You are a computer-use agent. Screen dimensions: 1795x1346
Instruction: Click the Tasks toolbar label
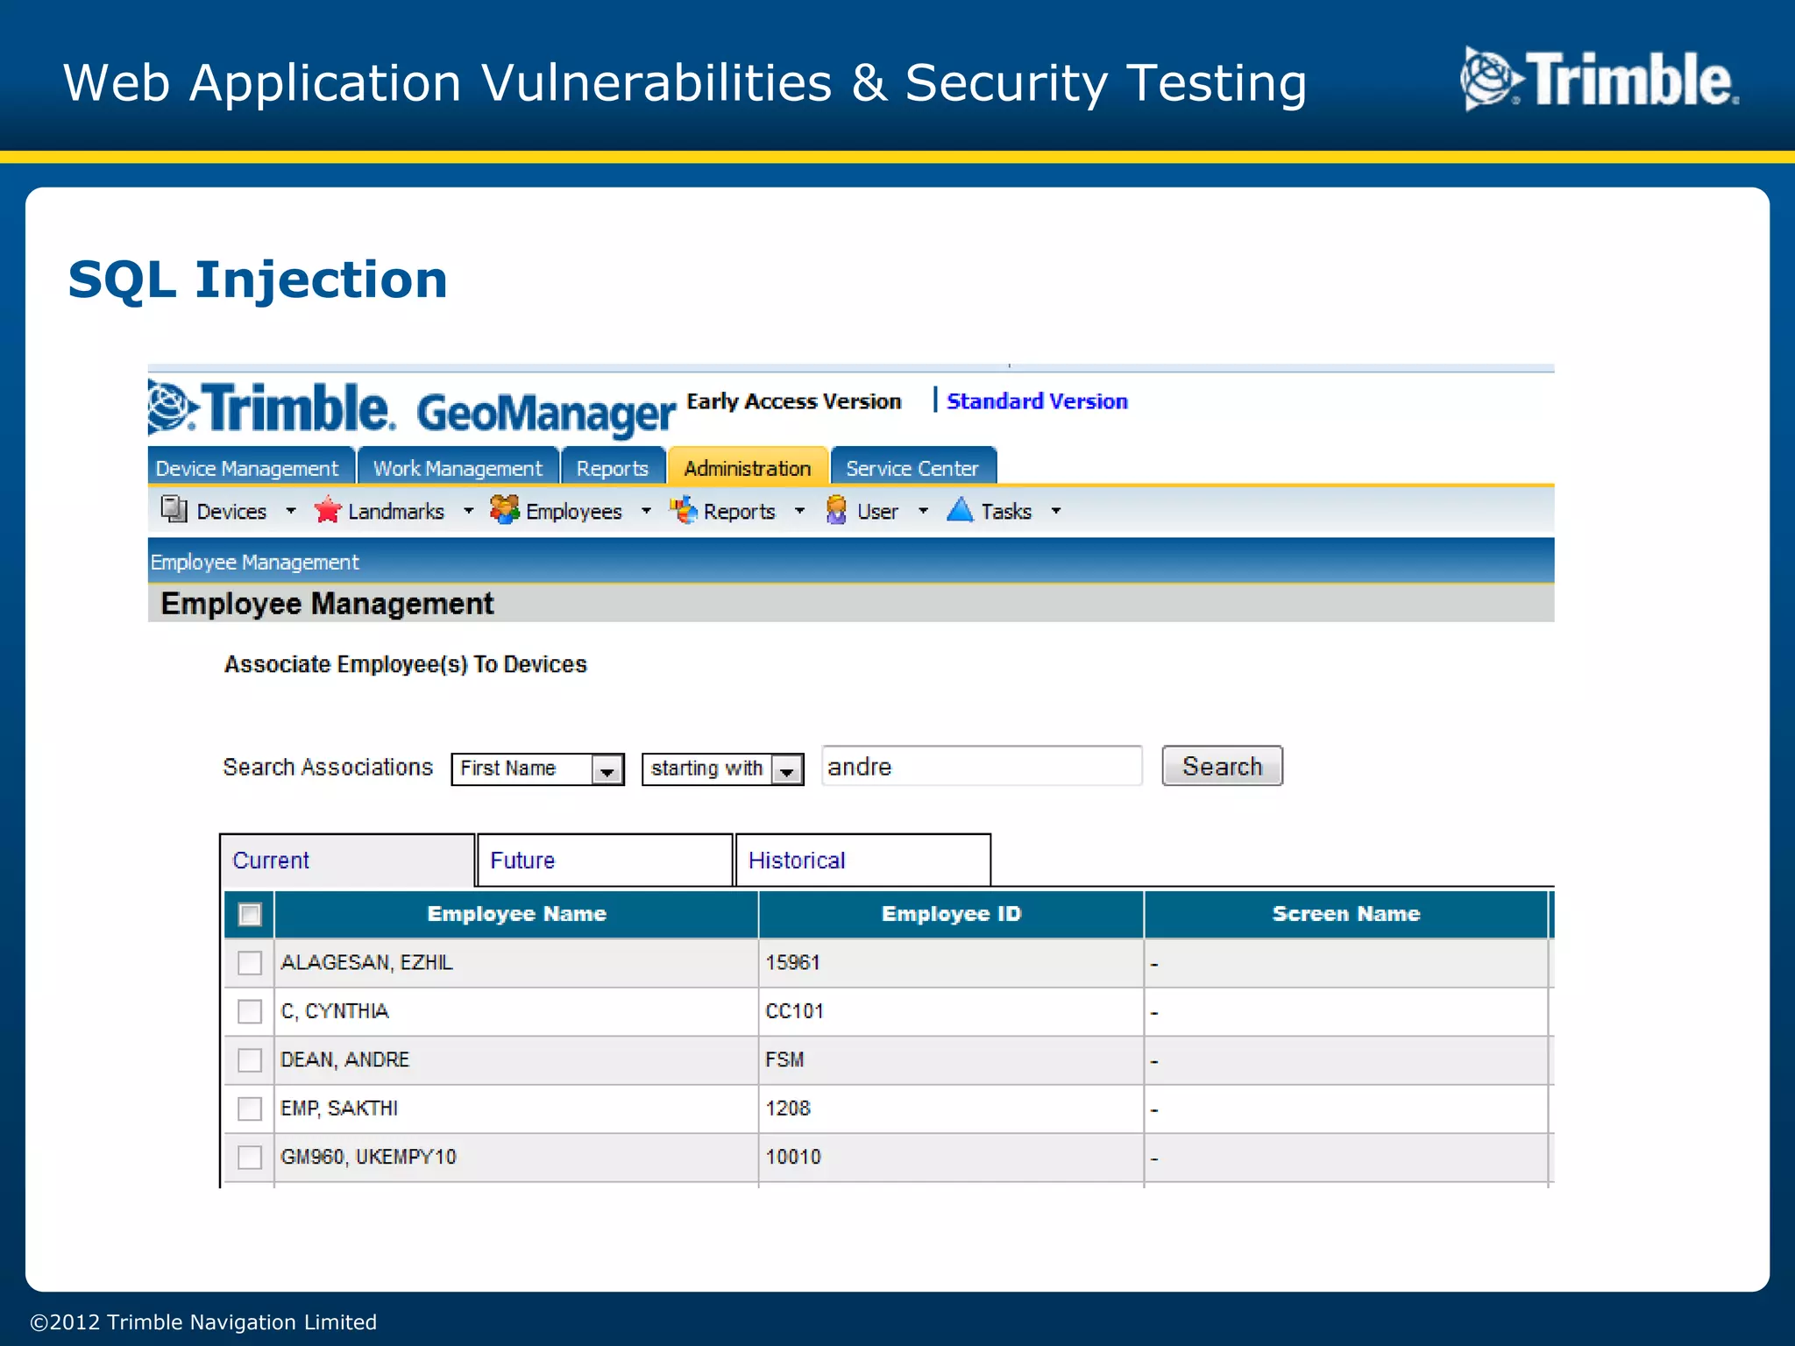click(x=1006, y=511)
